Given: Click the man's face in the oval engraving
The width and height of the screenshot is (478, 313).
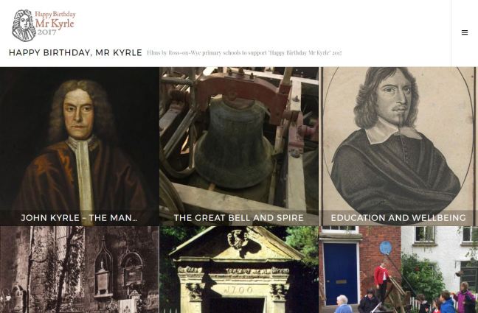Looking at the screenshot, I should pos(396,96).
